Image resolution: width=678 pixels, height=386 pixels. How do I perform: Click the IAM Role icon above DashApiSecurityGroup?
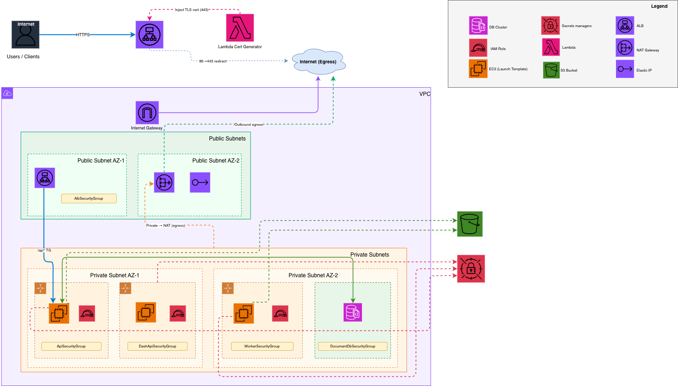pyautogui.click(x=178, y=313)
